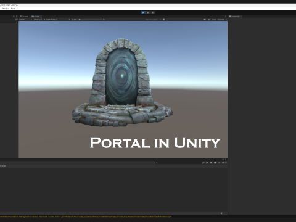Click the favorite star icon in Project panel
296x222 pixels.
point(219,163)
